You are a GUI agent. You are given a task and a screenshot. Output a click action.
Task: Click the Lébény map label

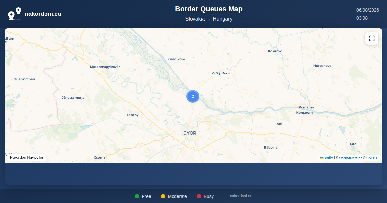[133, 115]
